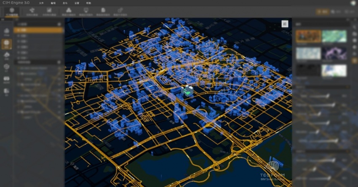Screen dimensions: 358x187
Task: Open the 设置 menu
Action: click(77, 3)
